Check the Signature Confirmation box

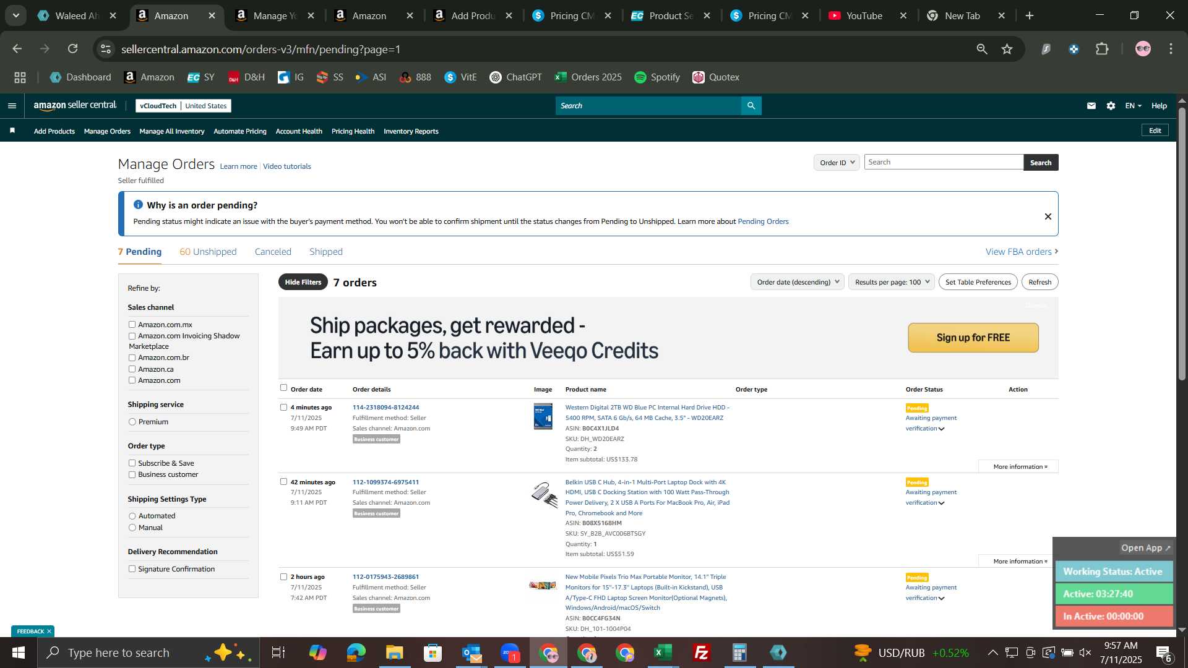pos(132,569)
